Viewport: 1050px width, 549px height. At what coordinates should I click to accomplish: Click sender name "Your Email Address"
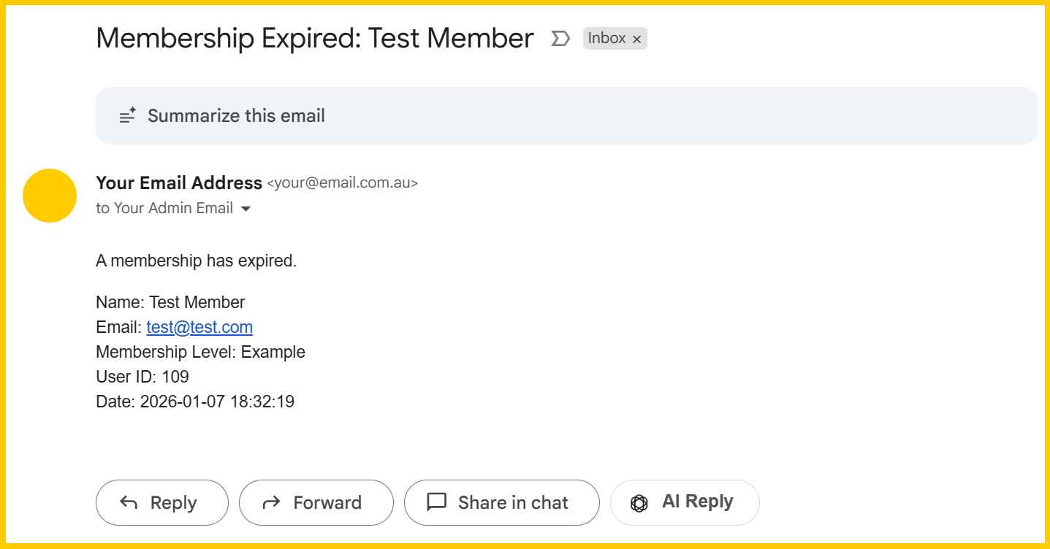pyautogui.click(x=179, y=183)
